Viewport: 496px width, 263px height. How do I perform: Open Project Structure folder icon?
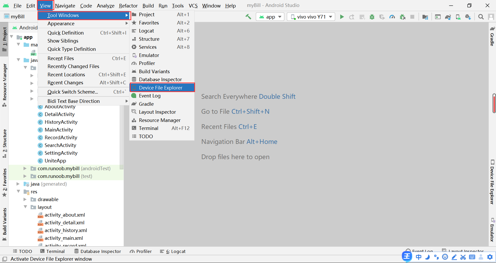pyautogui.click(x=425, y=17)
